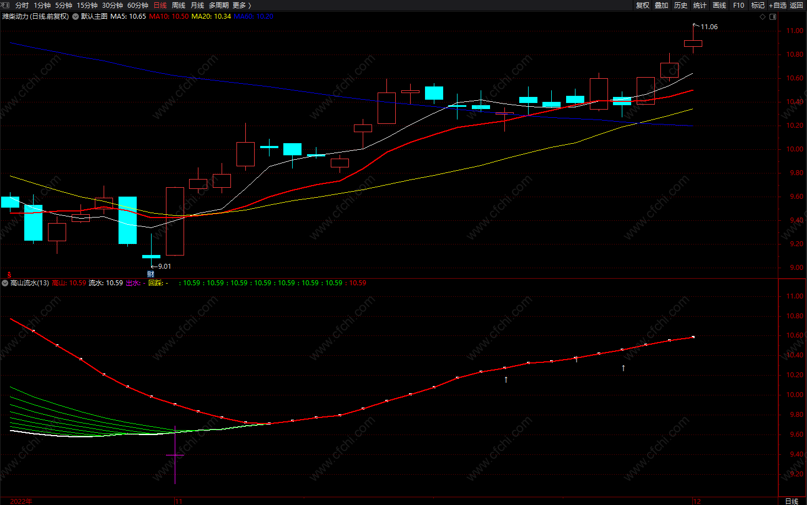The height and width of the screenshot is (505, 807).
Task: Click the 标记 mark button
Action: click(x=758, y=5)
